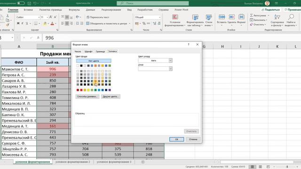Open Форматировать как таблицу gallery

tap(195, 20)
